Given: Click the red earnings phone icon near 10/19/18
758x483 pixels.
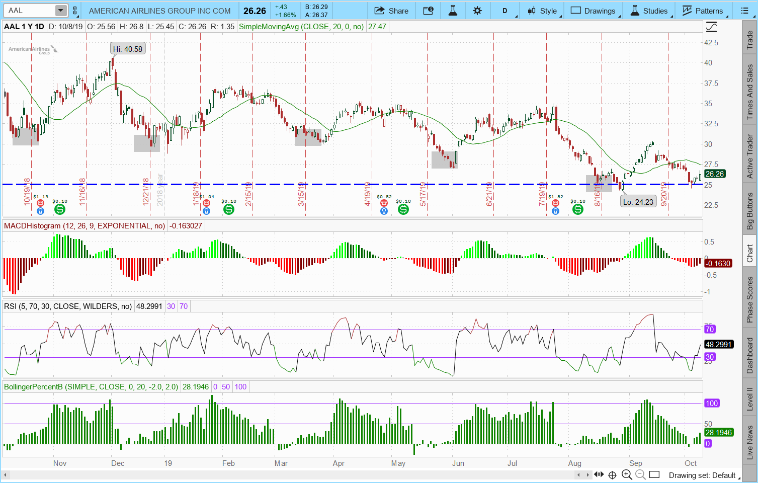Looking at the screenshot, I should click(41, 203).
